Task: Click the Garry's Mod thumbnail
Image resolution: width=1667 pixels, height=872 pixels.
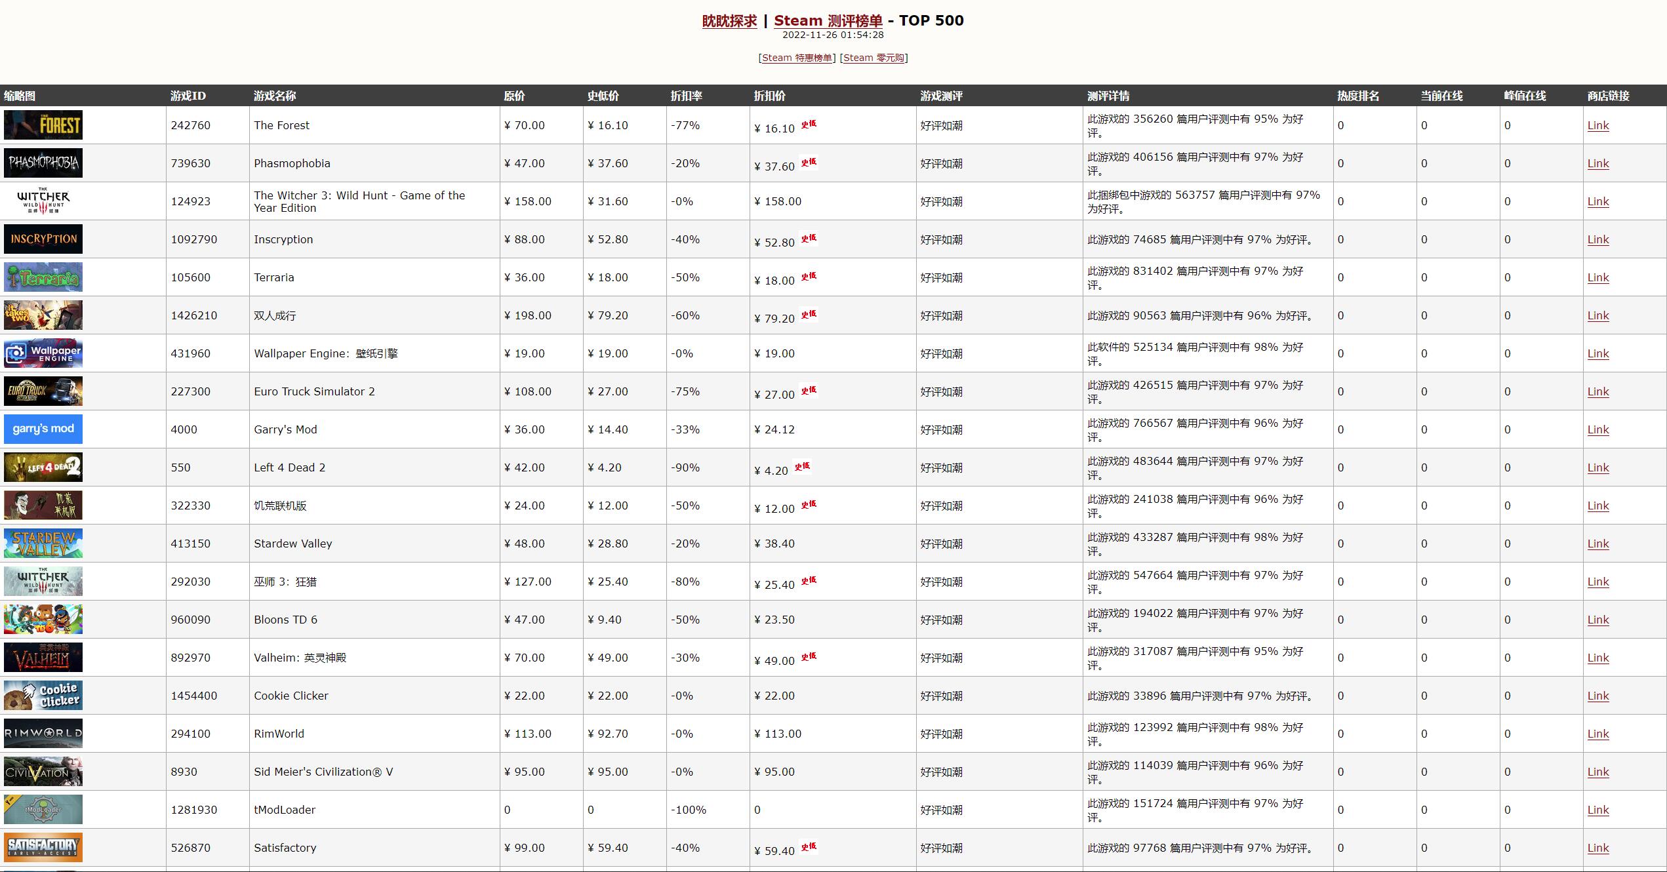Action: click(43, 429)
